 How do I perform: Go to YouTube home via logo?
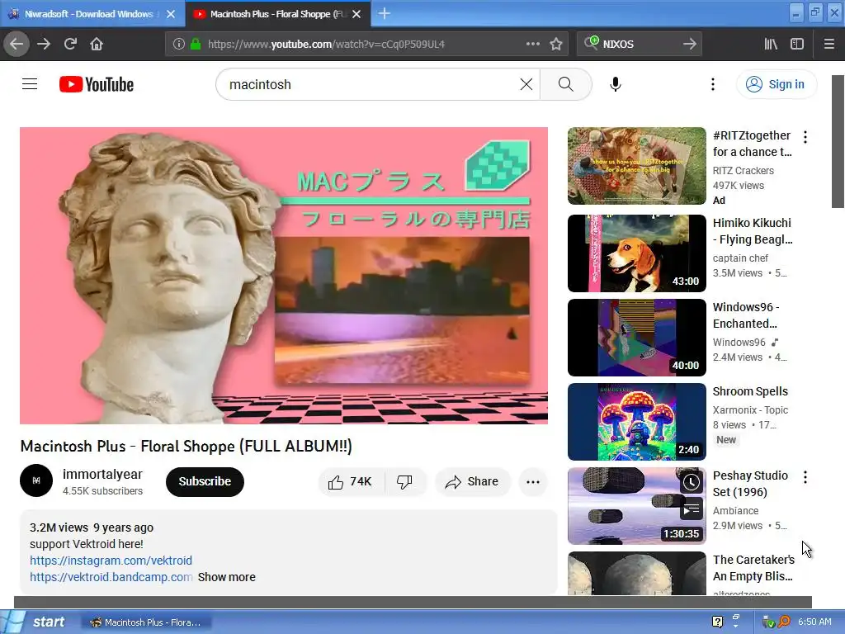coord(97,84)
